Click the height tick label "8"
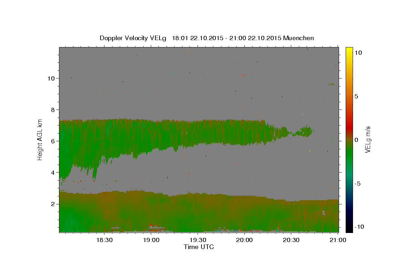The width and height of the screenshot is (419, 279). coord(52,110)
